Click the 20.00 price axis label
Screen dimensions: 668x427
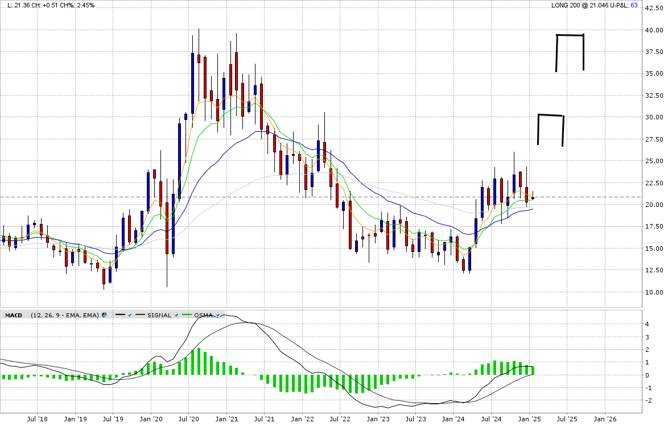pos(654,205)
